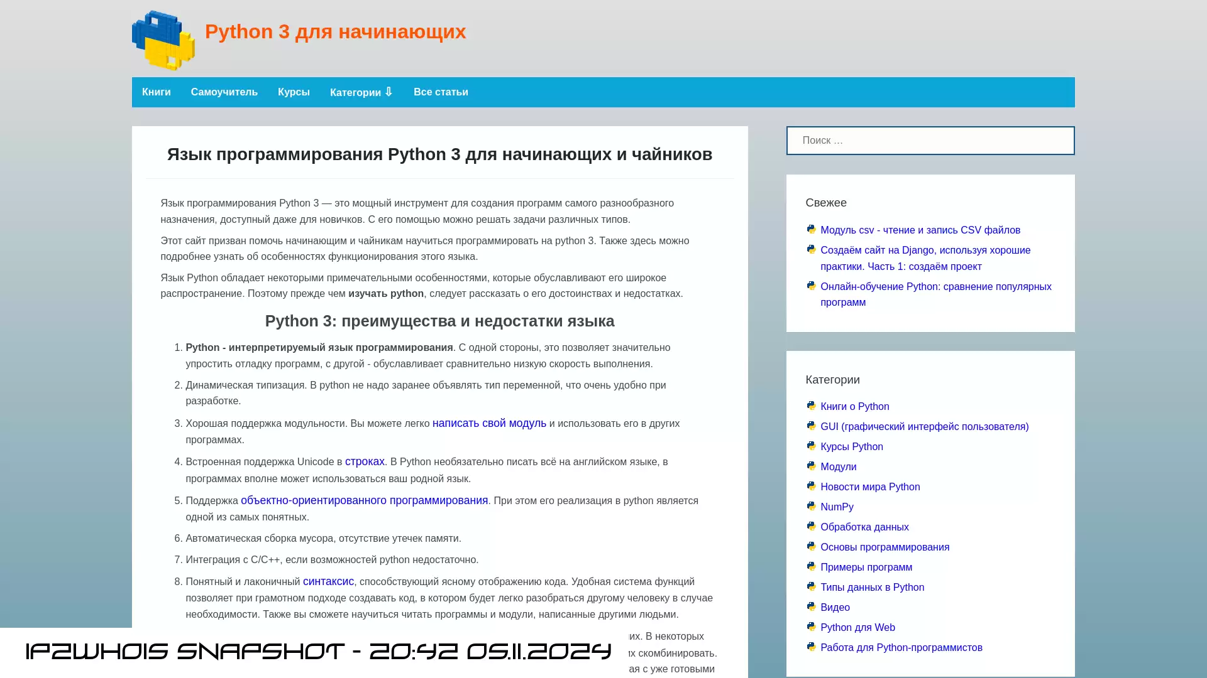Click the subheading 'Python 3: преимущества и недостатки языка'
This screenshot has width=1207, height=678.
[x=439, y=321]
